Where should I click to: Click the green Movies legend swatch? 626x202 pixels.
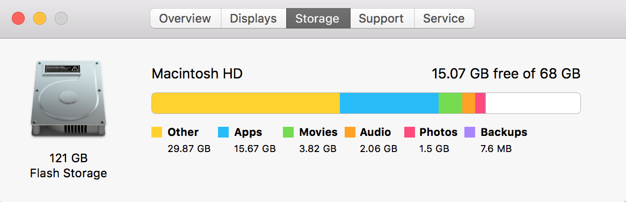pos(288,132)
